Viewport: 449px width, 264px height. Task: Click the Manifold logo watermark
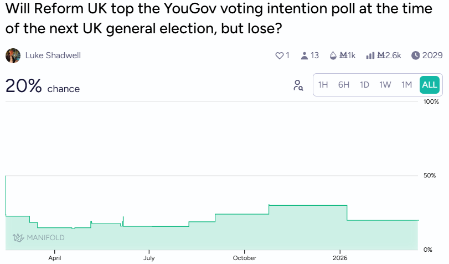click(38, 238)
